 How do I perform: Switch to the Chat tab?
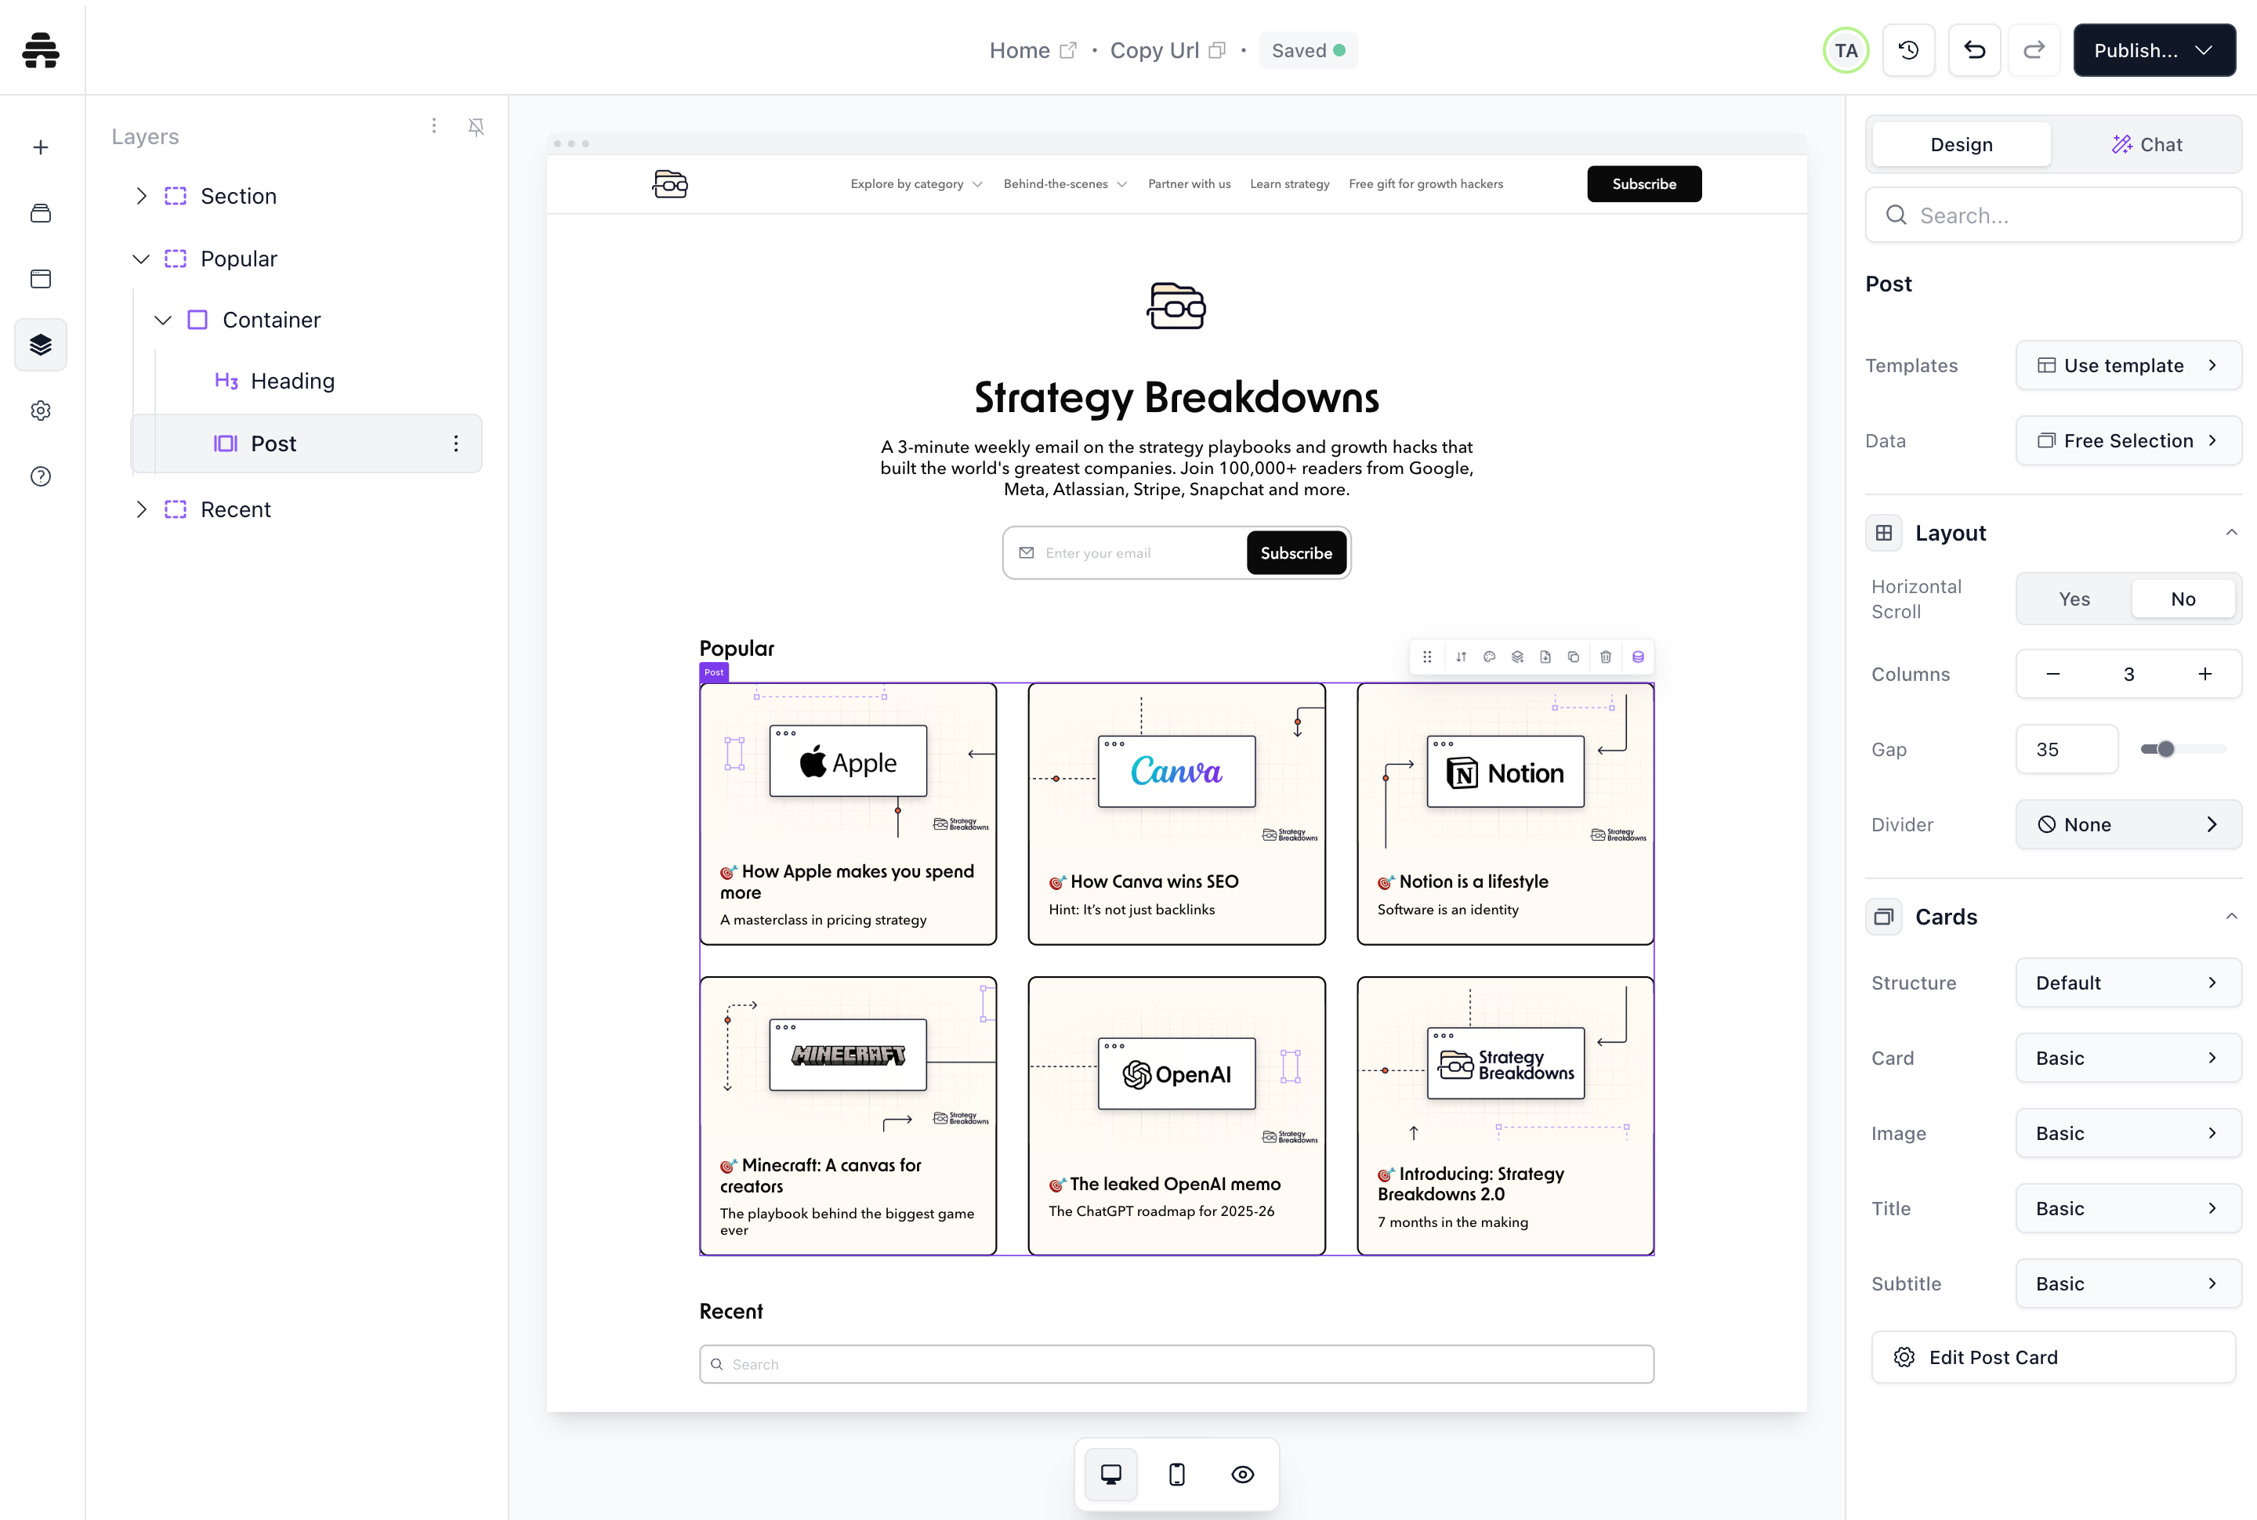point(2147,144)
